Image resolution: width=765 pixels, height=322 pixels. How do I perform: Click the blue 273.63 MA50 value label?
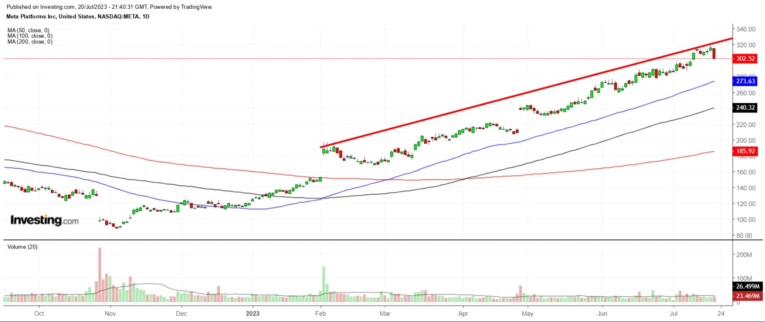(745, 81)
